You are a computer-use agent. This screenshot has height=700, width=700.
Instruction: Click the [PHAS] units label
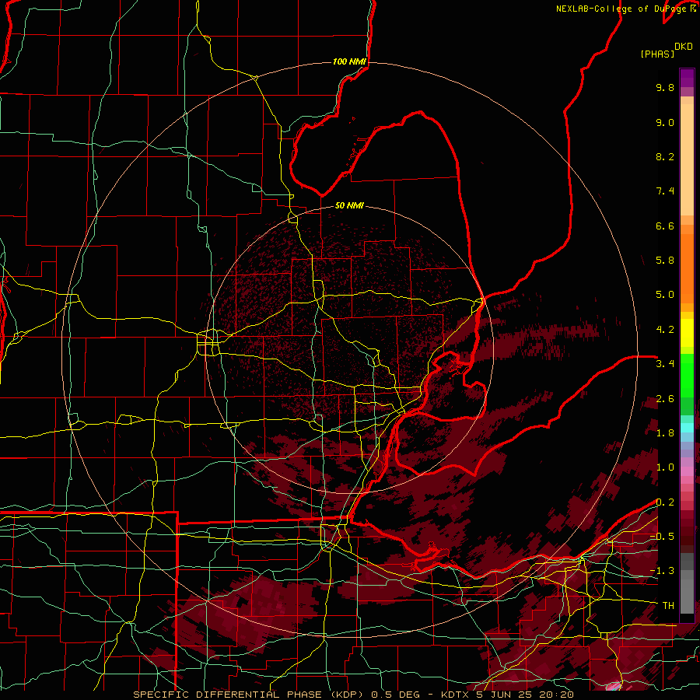657,54
